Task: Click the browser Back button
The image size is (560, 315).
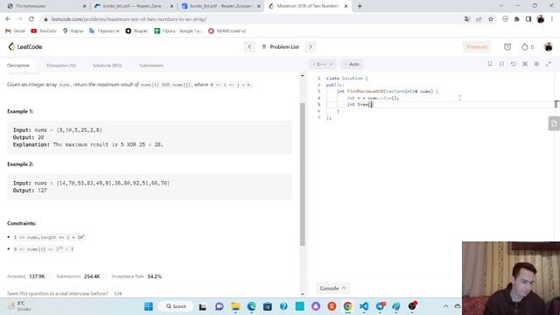Action: [x=8, y=19]
